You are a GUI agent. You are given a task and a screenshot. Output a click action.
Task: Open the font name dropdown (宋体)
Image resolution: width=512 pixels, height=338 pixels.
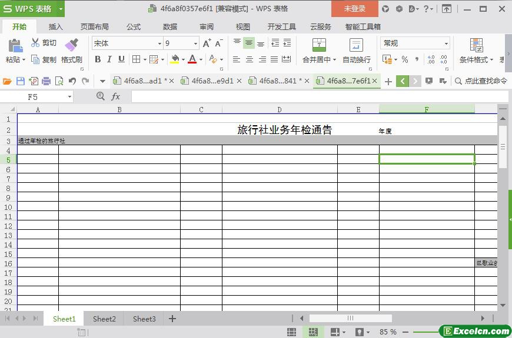(x=159, y=43)
